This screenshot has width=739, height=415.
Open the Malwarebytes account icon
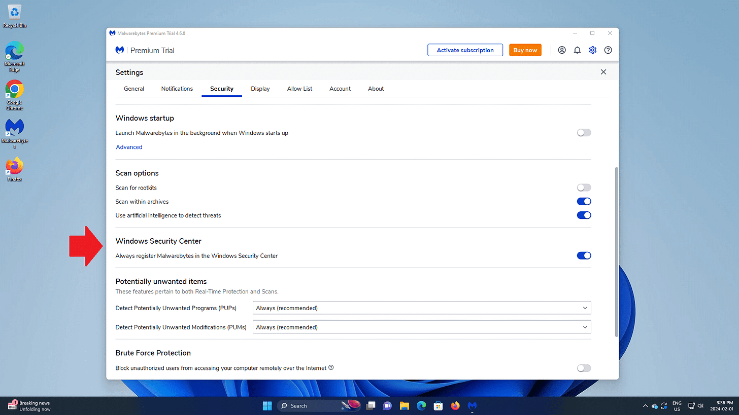561,50
